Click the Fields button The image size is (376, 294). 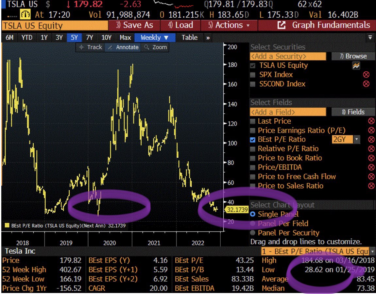[353, 112]
